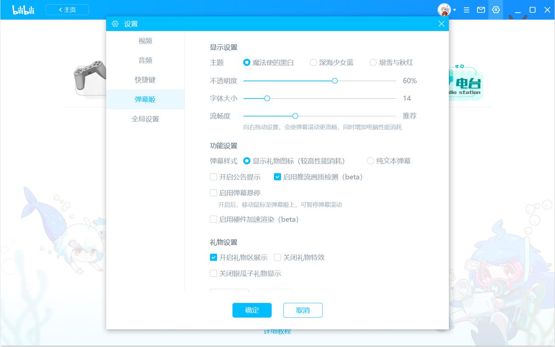This screenshot has height=347, width=555.
Task: Open the 快捷键 settings tab
Action: [145, 80]
